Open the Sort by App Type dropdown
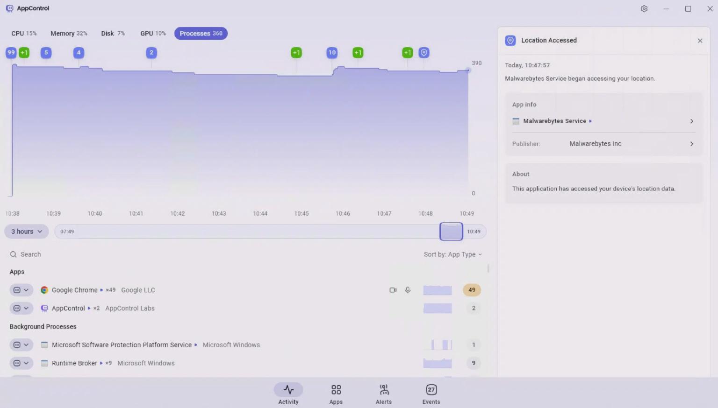The height and width of the screenshot is (408, 718). coord(452,254)
